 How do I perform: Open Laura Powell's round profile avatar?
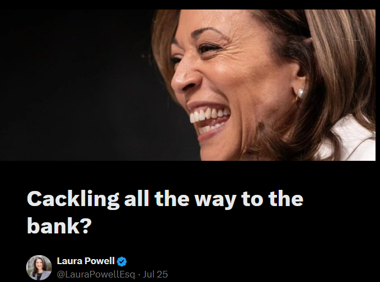click(39, 267)
